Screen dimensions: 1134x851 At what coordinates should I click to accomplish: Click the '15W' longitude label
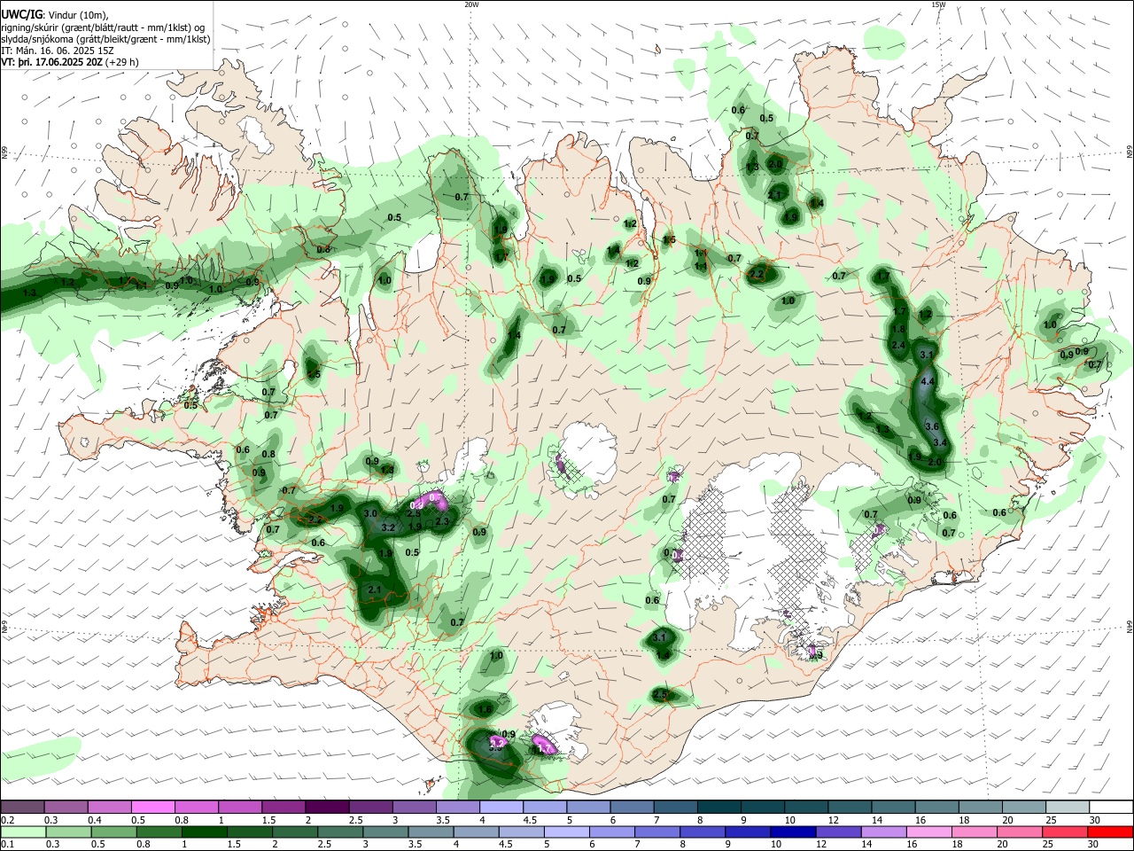pyautogui.click(x=938, y=4)
